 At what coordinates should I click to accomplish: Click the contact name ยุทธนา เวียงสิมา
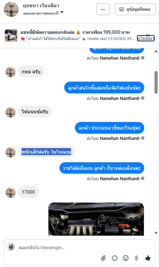(41, 6)
